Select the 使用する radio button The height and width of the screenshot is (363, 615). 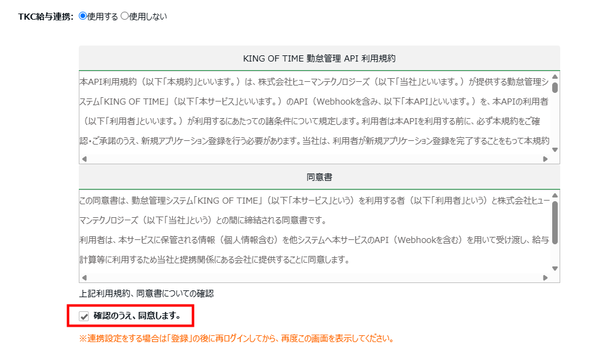(82, 16)
